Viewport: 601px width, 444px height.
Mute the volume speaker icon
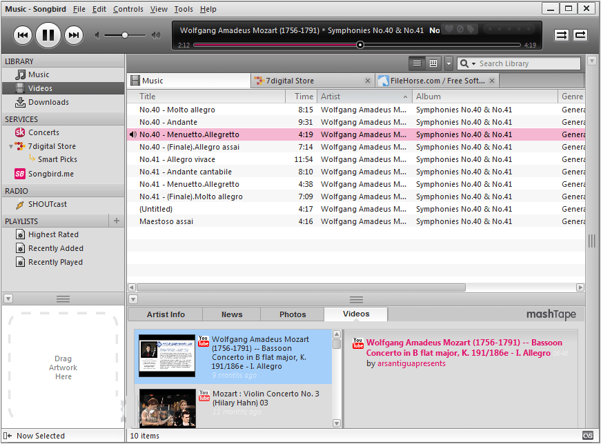(97, 35)
